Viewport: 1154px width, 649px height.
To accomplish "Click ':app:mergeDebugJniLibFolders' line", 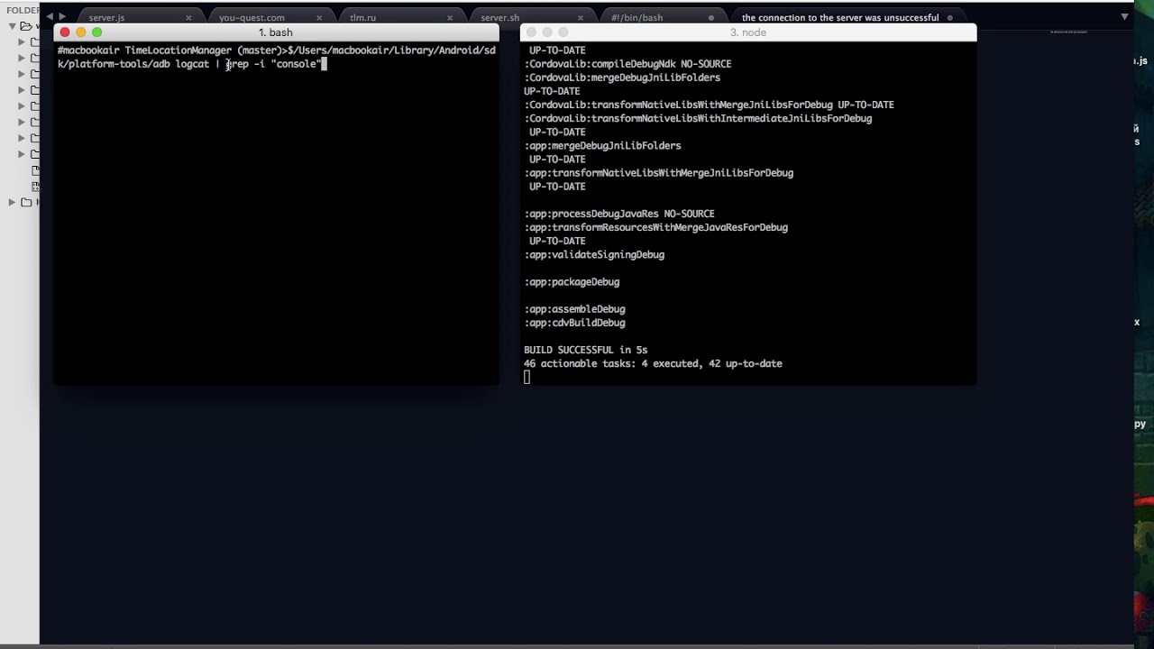I will [x=603, y=146].
